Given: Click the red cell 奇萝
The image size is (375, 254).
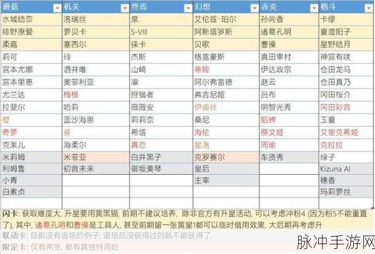Looking at the screenshot, I should coord(31,132).
